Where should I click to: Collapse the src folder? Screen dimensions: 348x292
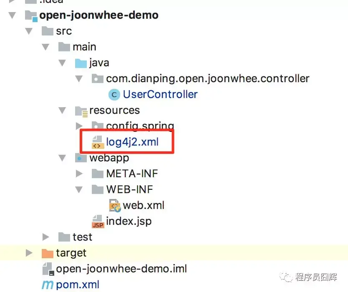point(28,30)
